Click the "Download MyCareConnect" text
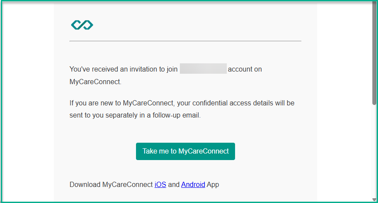This screenshot has height=203, width=378. point(111,184)
